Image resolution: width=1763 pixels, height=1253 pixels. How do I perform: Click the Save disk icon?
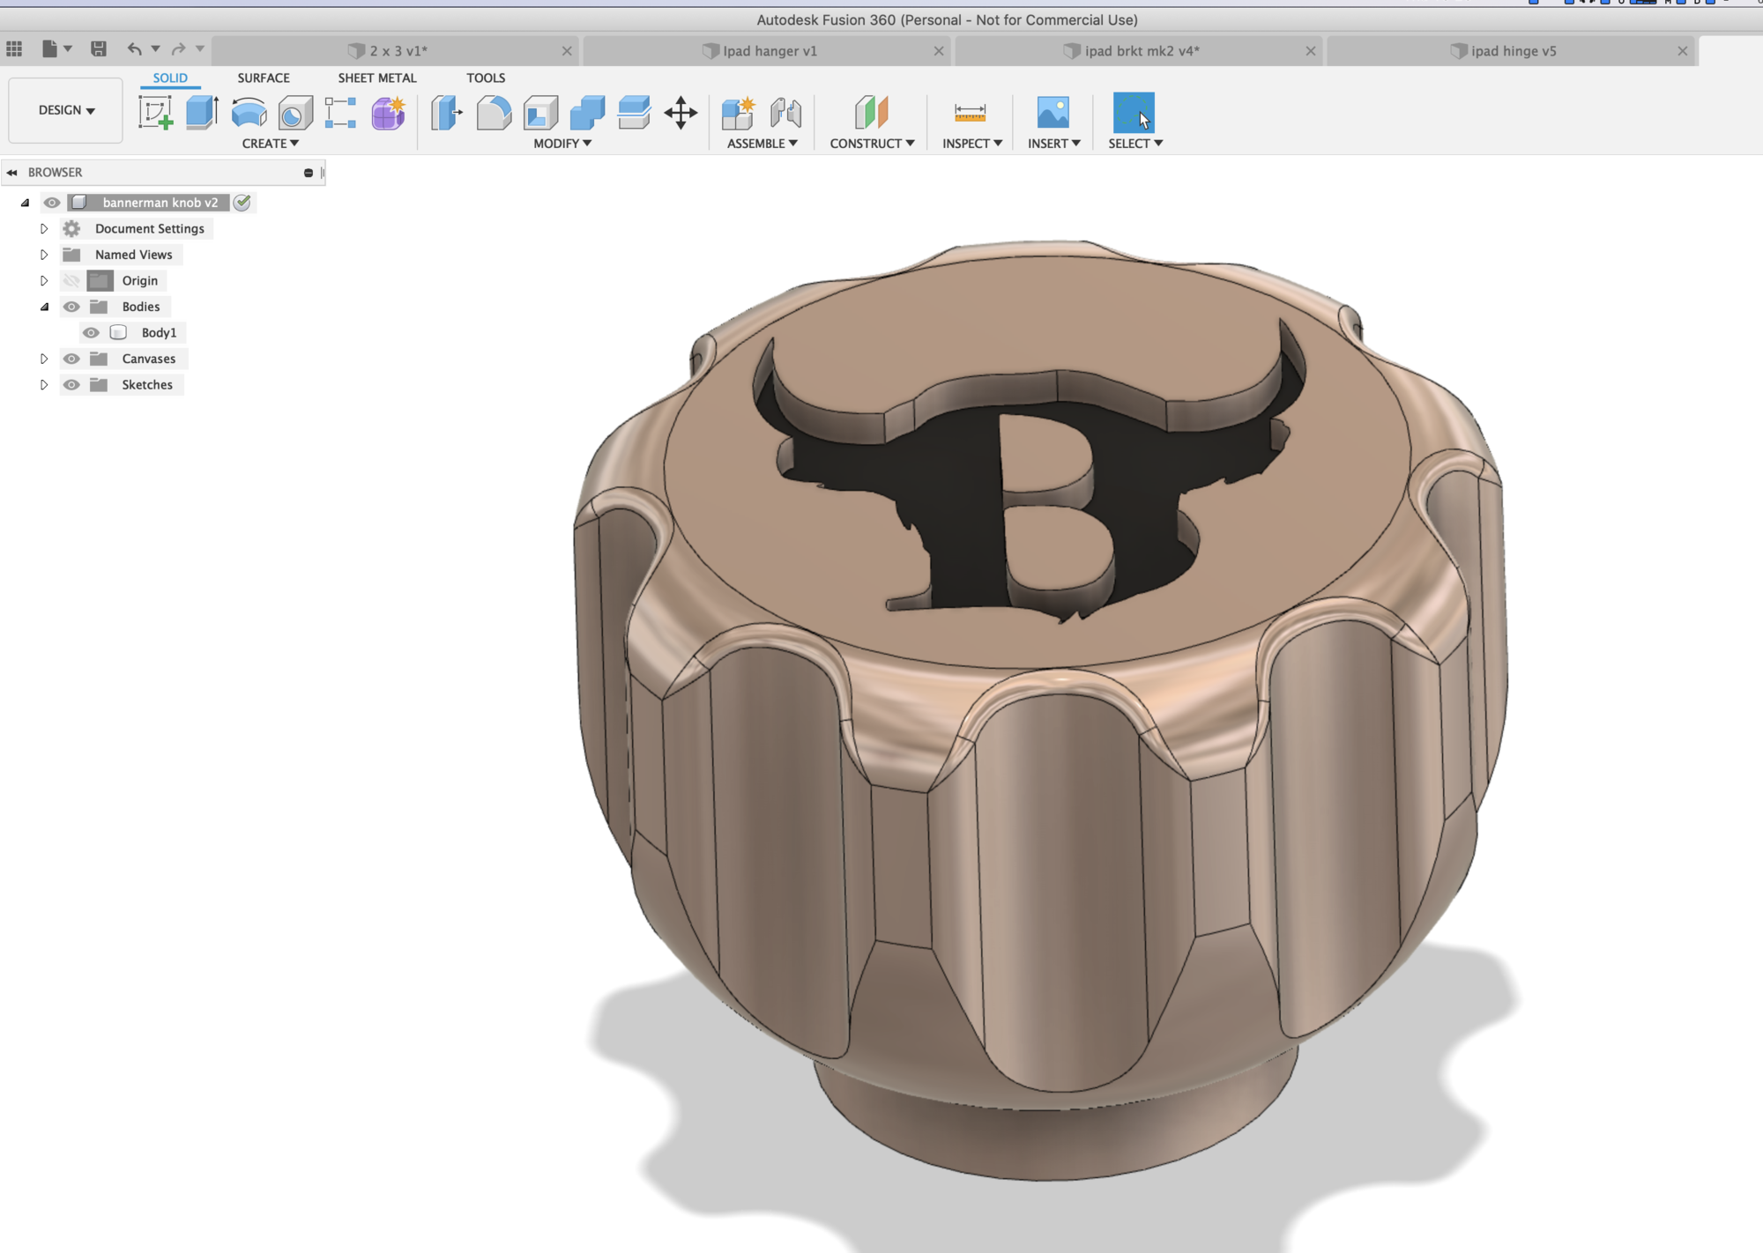click(99, 49)
